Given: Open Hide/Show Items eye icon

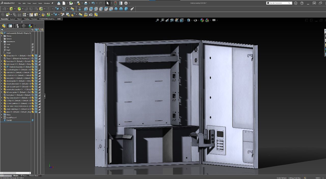Looking at the screenshot, I should (x=195, y=20).
